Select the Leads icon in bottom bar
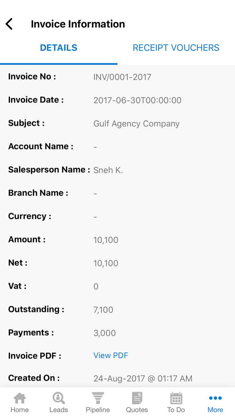The height and width of the screenshot is (418, 235). coord(58,402)
